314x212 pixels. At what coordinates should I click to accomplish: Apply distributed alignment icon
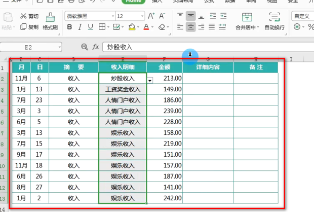[x=222, y=27]
